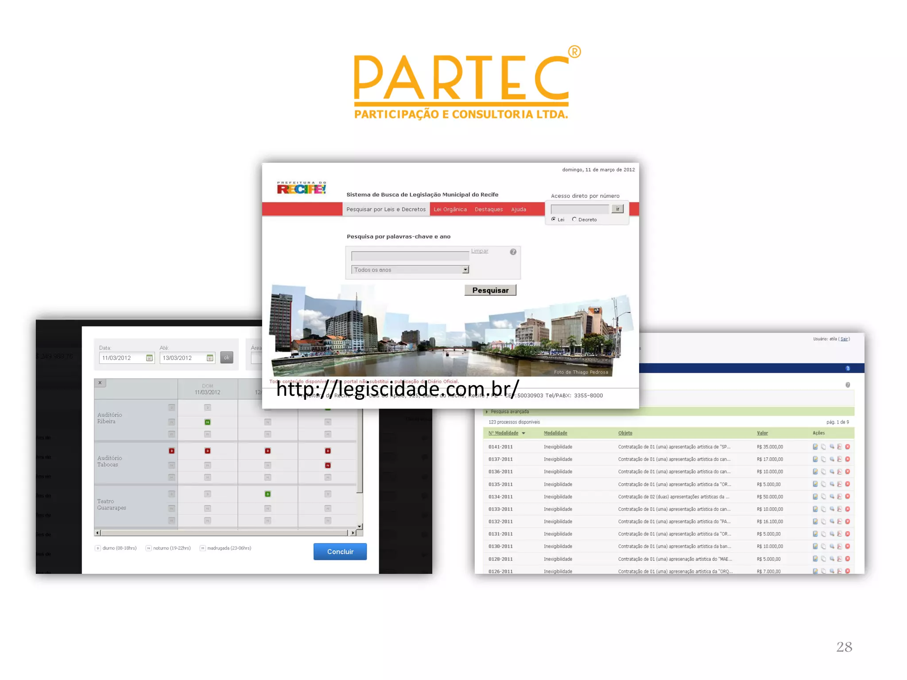Click copy icon for process 0135-2011
The width and height of the screenshot is (907, 680).
(823, 484)
